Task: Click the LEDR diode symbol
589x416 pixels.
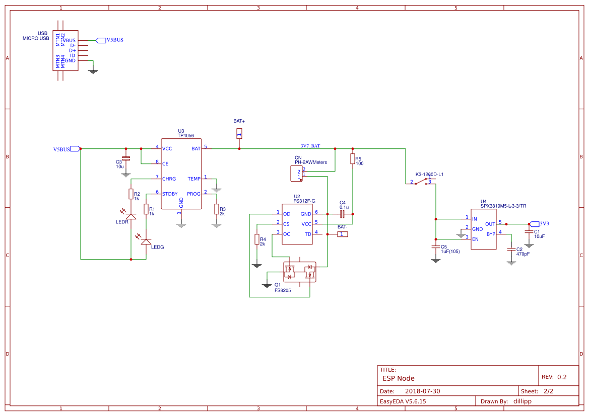Action: (130, 216)
